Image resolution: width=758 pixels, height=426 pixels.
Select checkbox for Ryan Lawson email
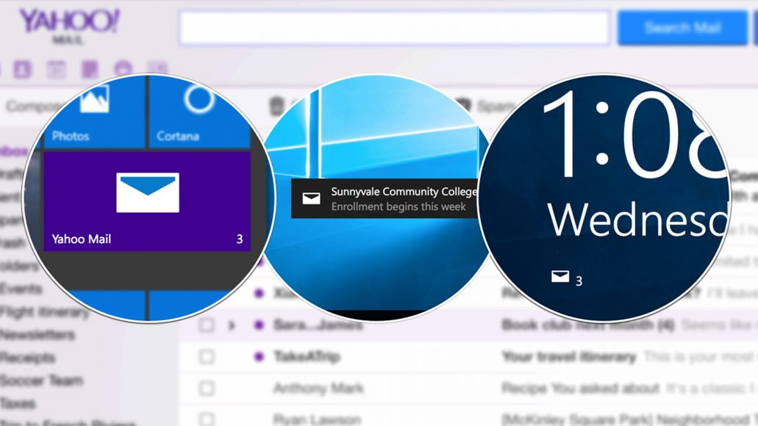pyautogui.click(x=207, y=419)
